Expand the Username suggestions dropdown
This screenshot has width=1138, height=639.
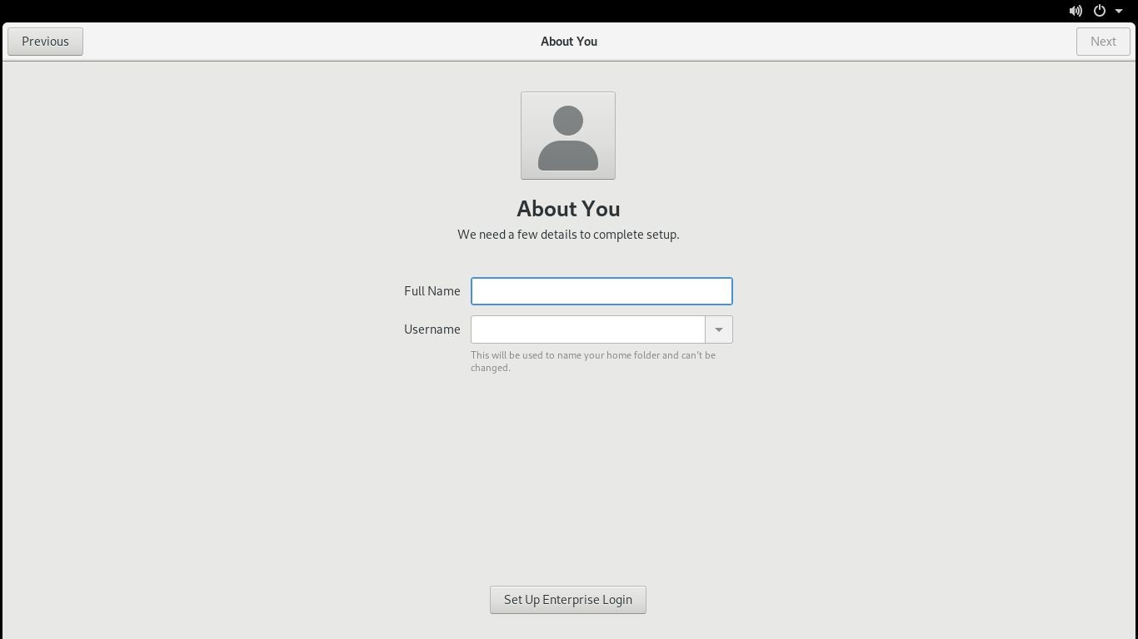719,329
